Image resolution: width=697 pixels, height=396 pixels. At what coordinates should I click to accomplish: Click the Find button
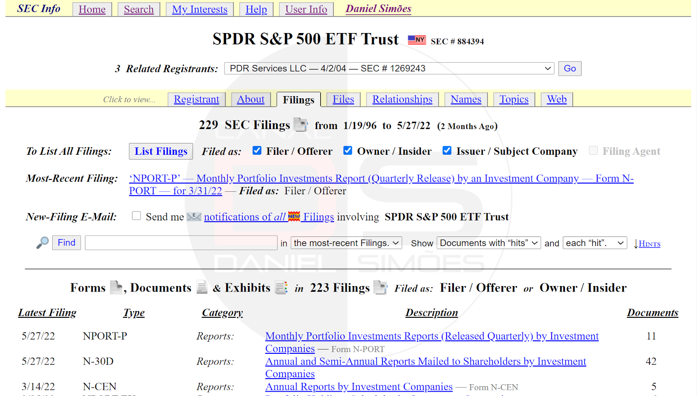(x=67, y=243)
